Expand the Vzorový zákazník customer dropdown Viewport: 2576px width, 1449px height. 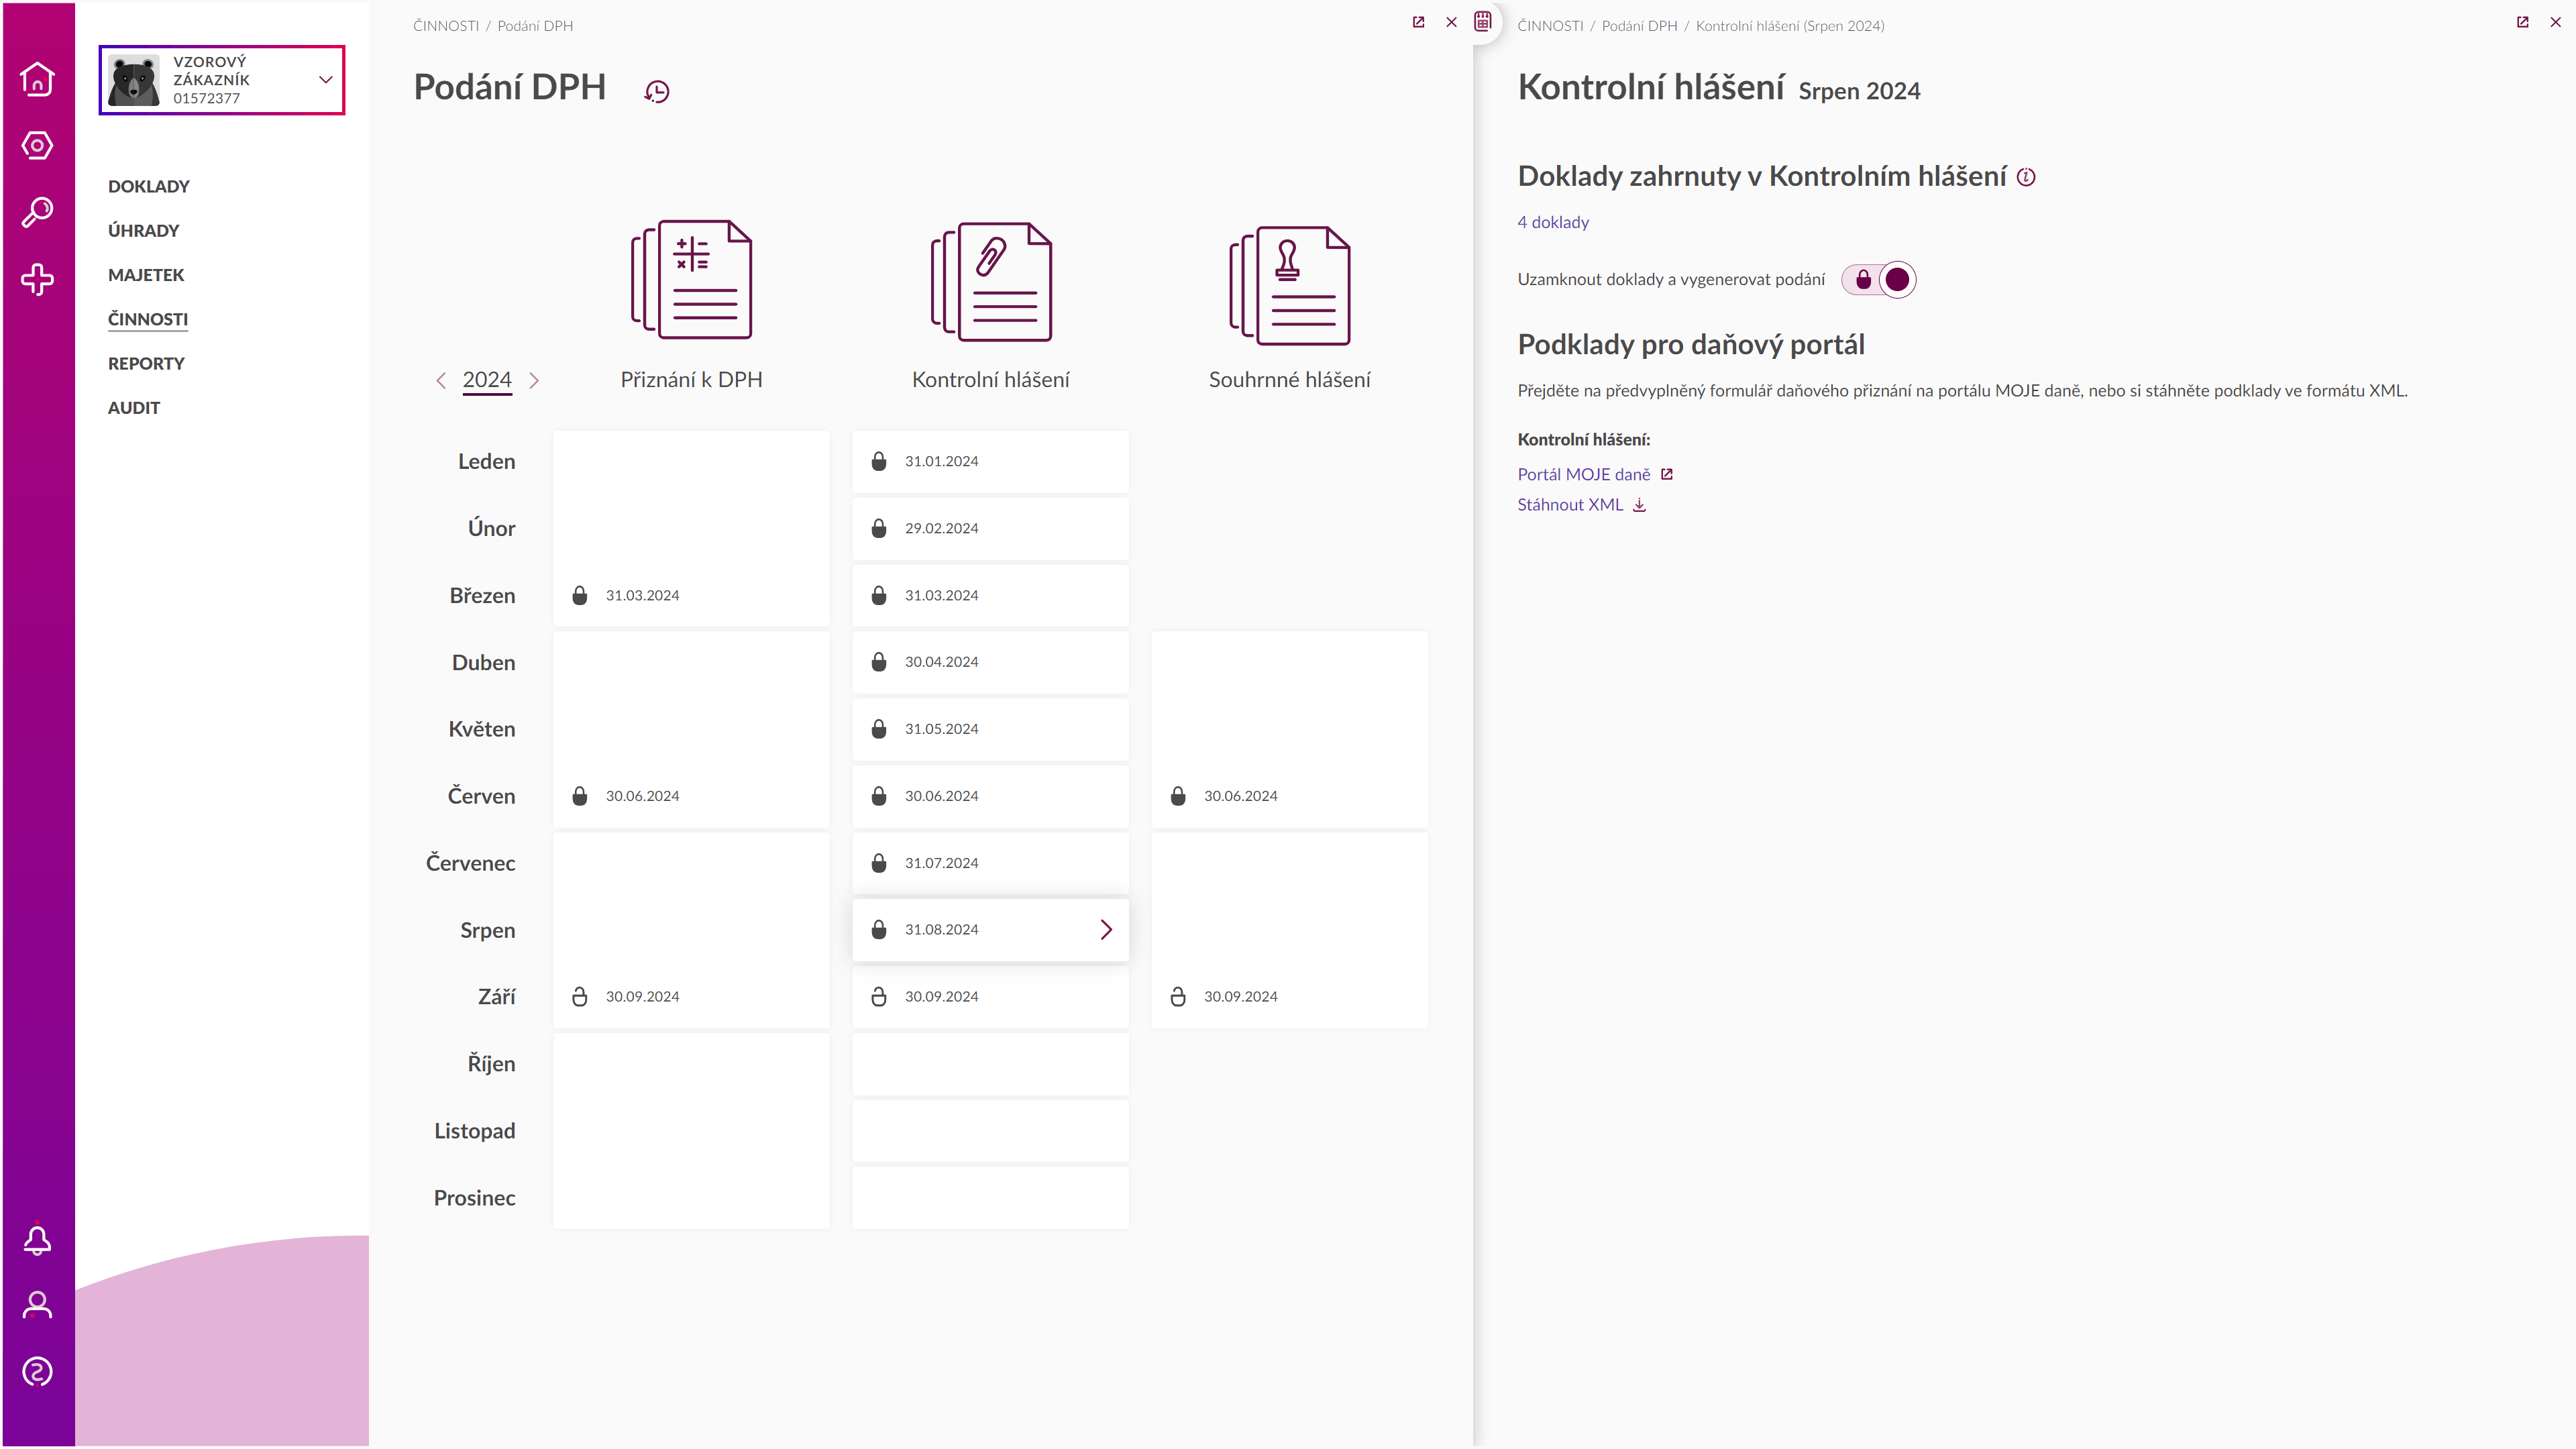(325, 80)
